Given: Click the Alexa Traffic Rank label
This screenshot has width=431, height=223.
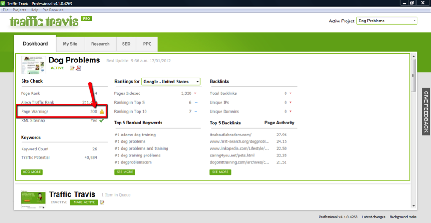Looking at the screenshot, I should tap(38, 103).
